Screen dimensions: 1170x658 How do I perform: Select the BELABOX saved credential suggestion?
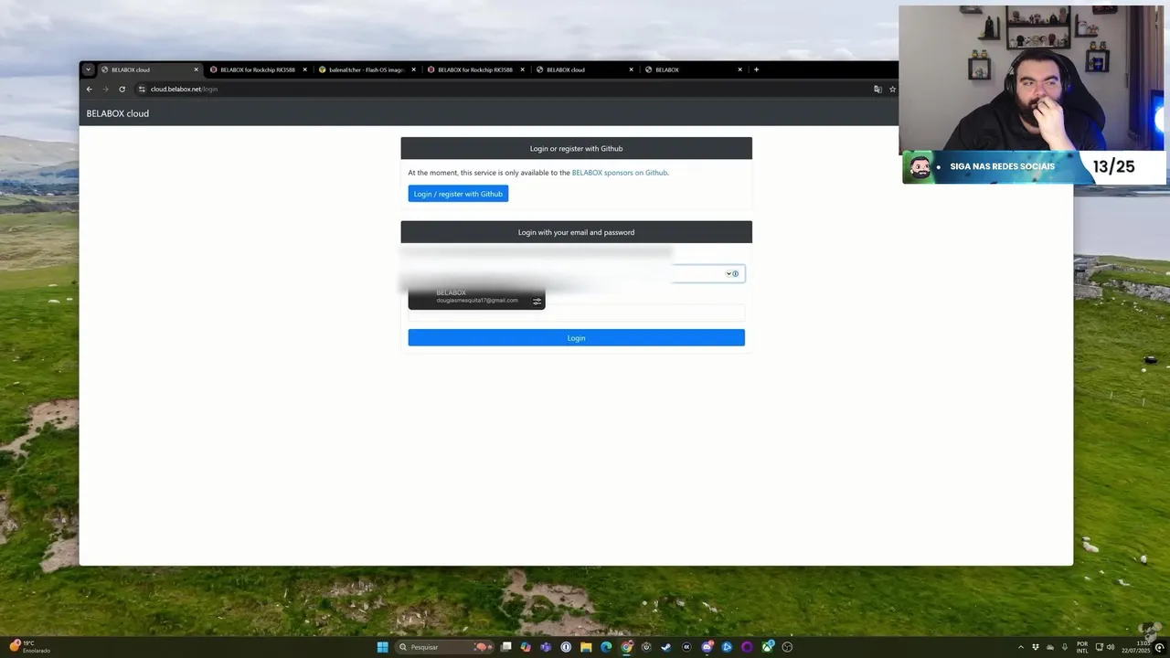click(476, 296)
